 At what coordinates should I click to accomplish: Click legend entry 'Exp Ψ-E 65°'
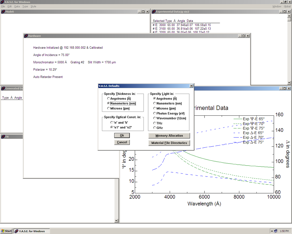pos(249,119)
